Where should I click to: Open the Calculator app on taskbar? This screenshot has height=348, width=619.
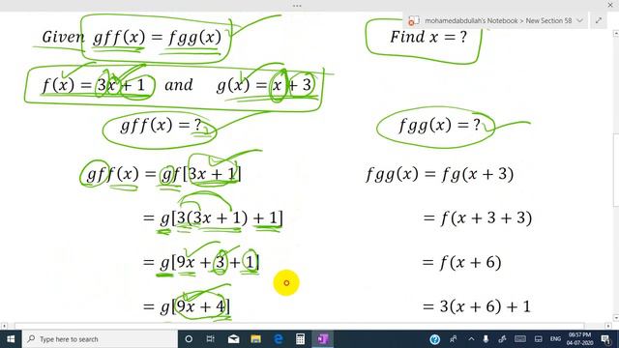(301, 339)
